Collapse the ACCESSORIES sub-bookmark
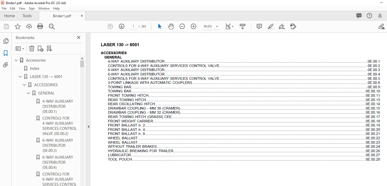The image size is (387, 186). [25, 85]
